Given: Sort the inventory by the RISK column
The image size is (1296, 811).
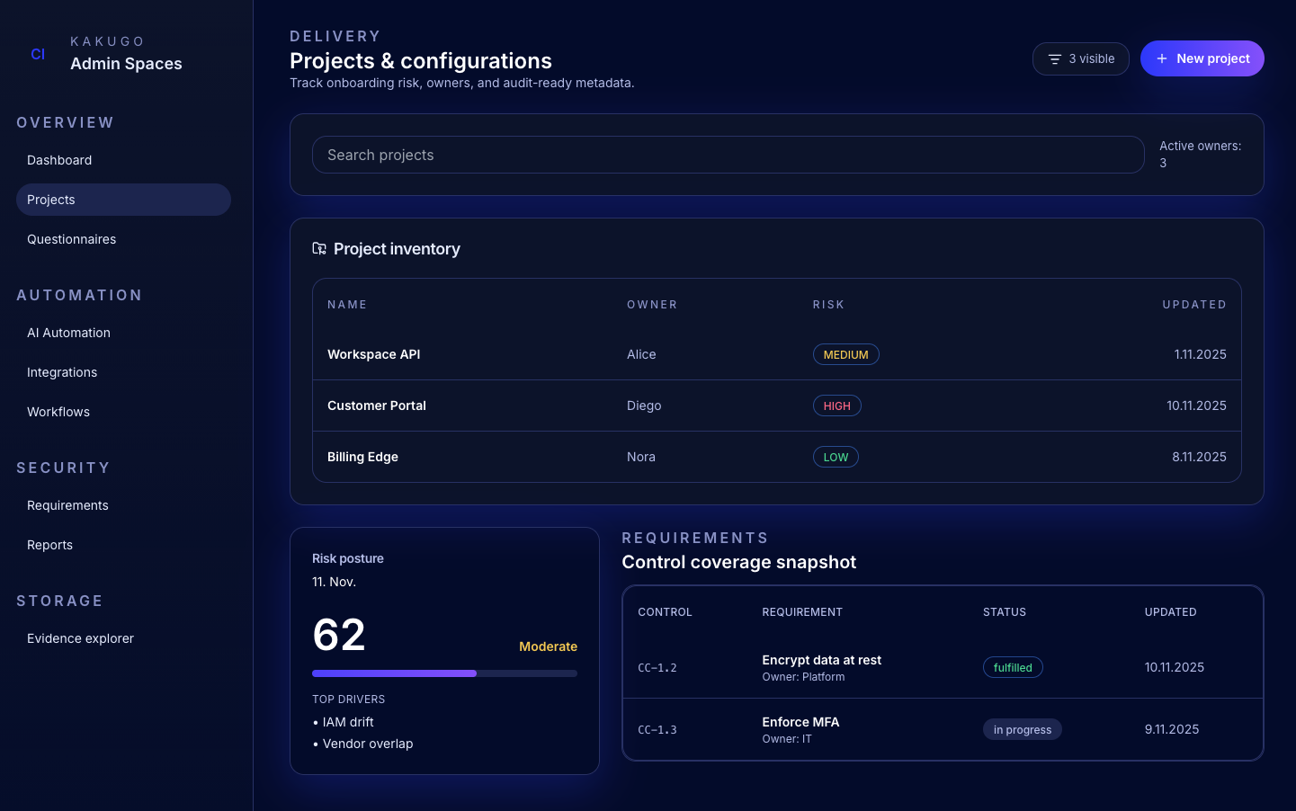Looking at the screenshot, I should click(x=828, y=304).
